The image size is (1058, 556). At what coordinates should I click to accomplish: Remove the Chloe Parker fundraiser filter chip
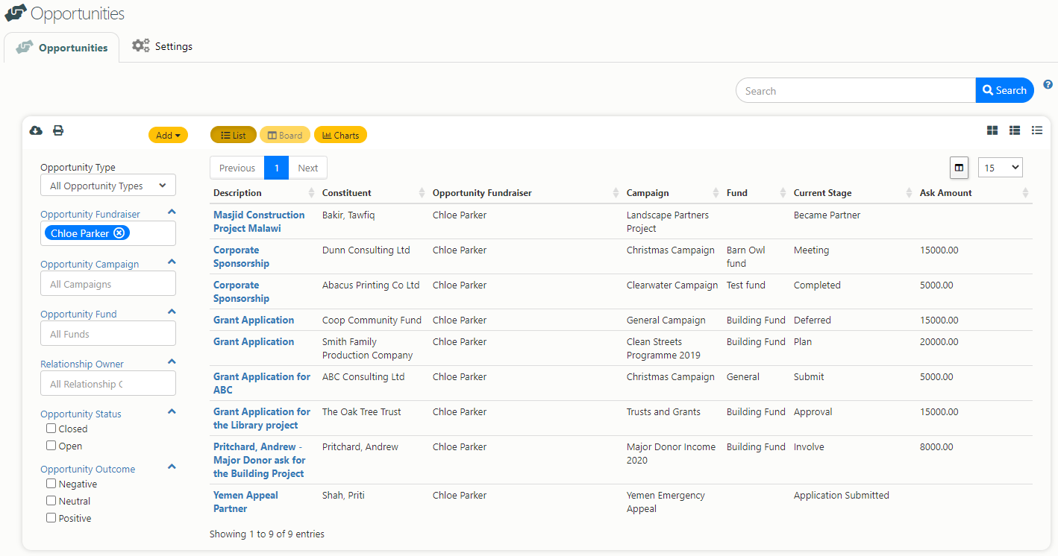pyautogui.click(x=119, y=233)
